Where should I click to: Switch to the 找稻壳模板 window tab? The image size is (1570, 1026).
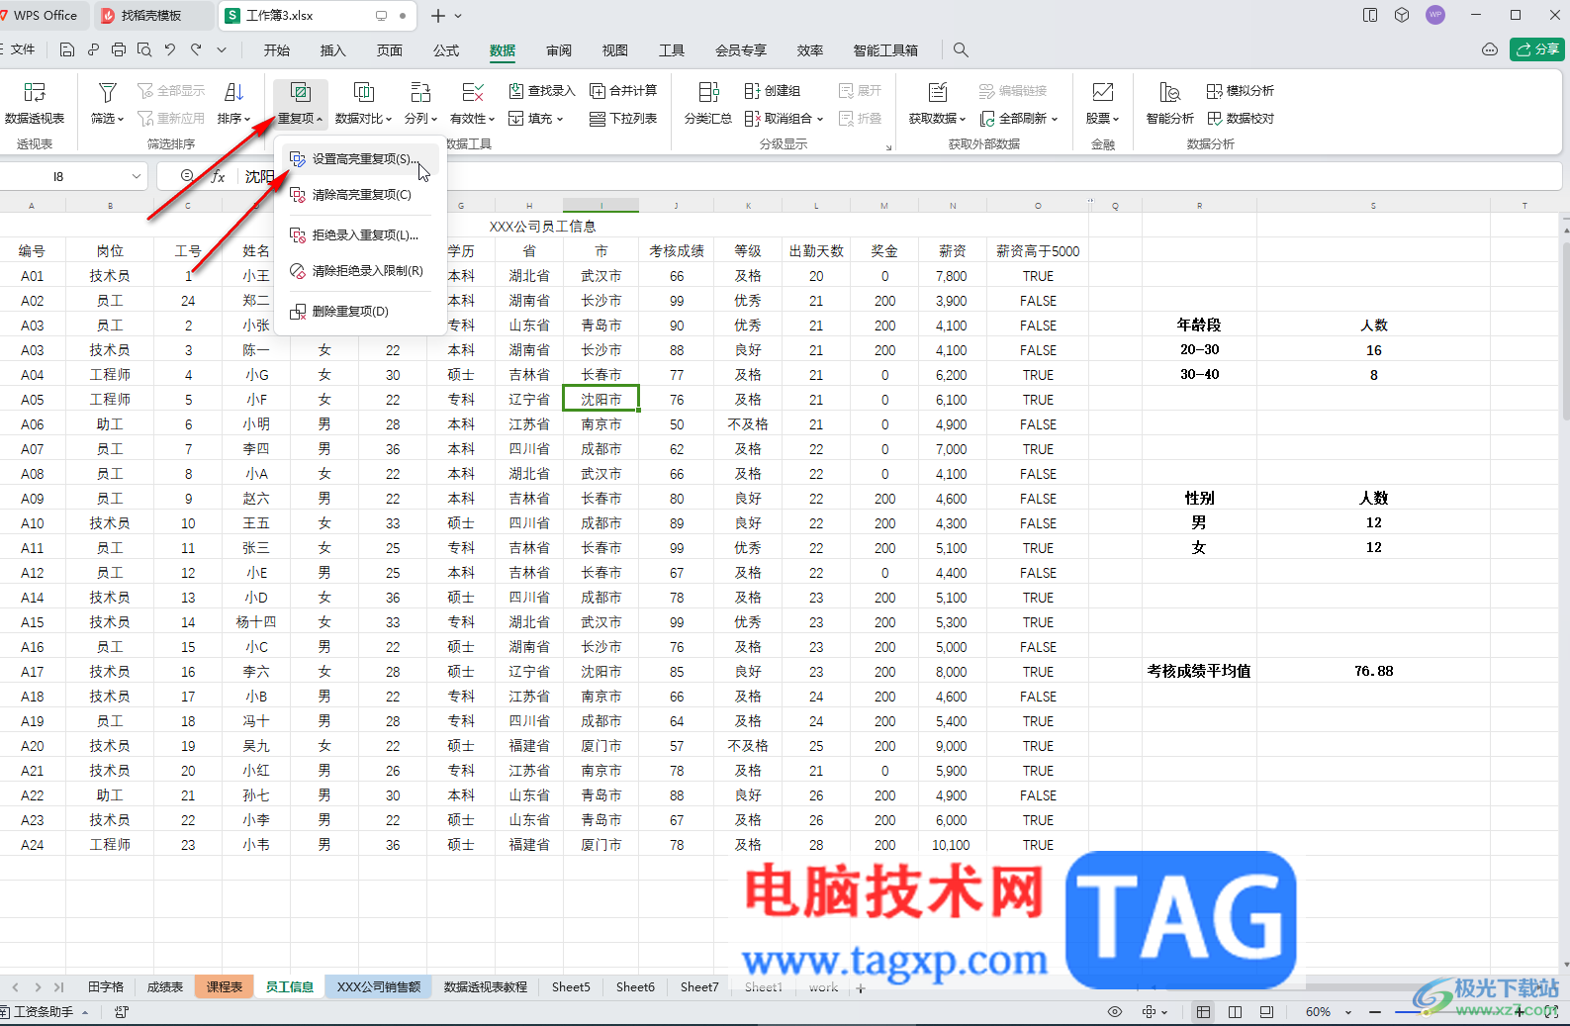pyautogui.click(x=150, y=16)
